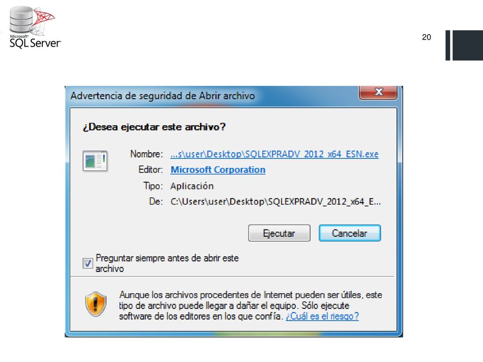483x362 pixels.
Task: Open the ¿Cuál es el riesgo? link
Action: (x=322, y=316)
